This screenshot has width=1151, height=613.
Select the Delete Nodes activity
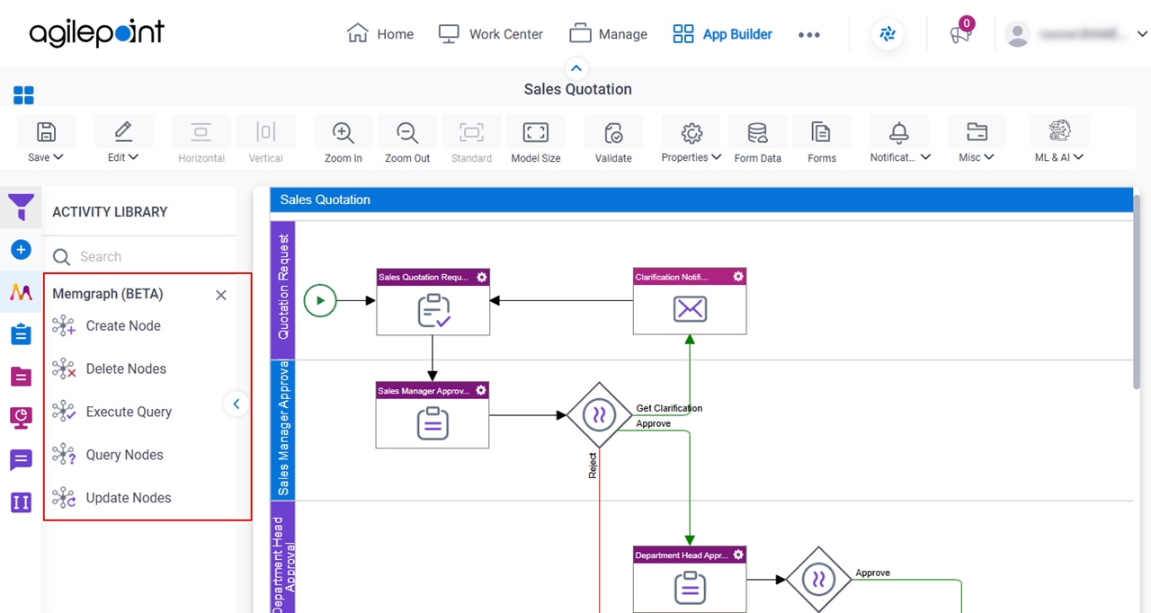pos(126,369)
